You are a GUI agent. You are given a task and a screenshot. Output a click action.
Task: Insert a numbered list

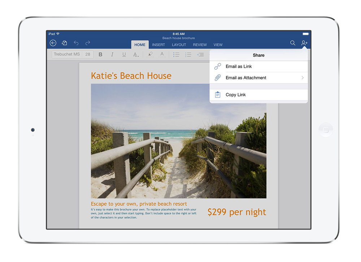pyautogui.click(x=188, y=54)
